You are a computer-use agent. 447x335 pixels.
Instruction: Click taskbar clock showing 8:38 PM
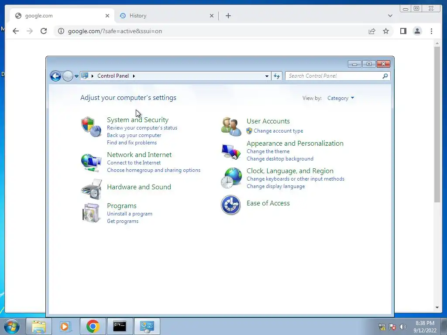tap(425, 327)
